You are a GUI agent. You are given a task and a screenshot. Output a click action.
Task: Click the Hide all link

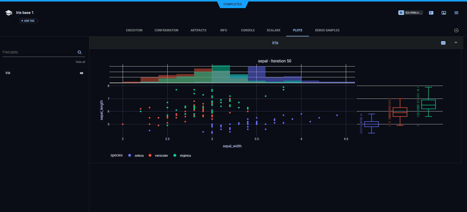(x=80, y=62)
